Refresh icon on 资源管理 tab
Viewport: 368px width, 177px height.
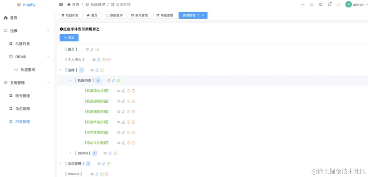(198, 15)
